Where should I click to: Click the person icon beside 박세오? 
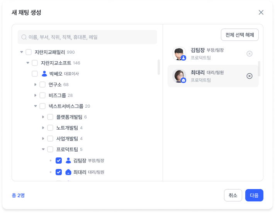click(x=44, y=74)
